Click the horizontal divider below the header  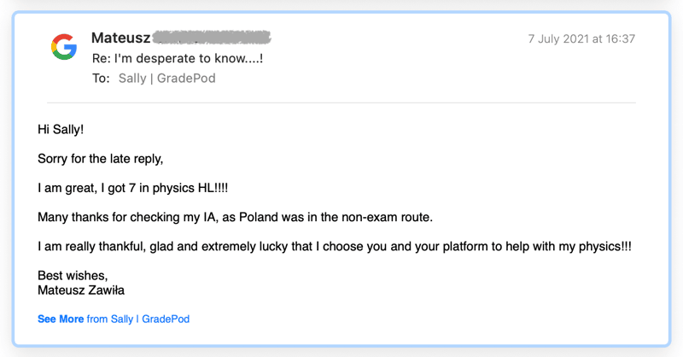pos(341,102)
